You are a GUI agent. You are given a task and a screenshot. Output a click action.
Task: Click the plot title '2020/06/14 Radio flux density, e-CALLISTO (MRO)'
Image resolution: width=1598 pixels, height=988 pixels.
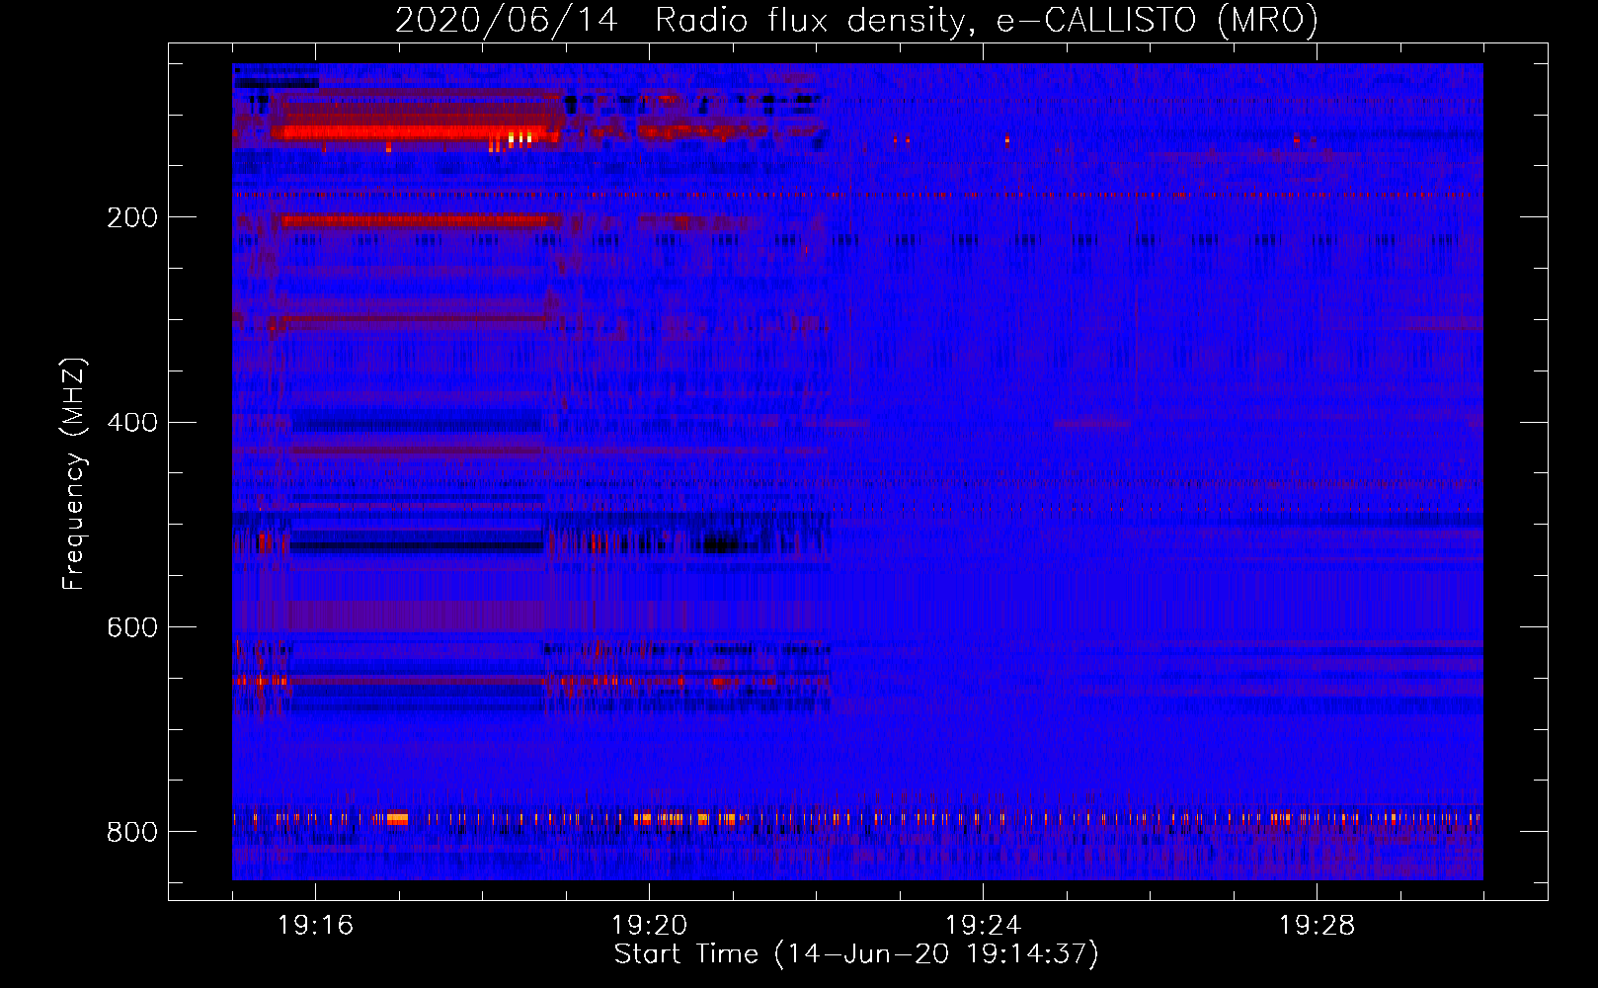856,21
